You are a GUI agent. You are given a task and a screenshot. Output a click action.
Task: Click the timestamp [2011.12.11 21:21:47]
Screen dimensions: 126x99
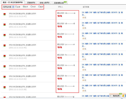point(18,16)
